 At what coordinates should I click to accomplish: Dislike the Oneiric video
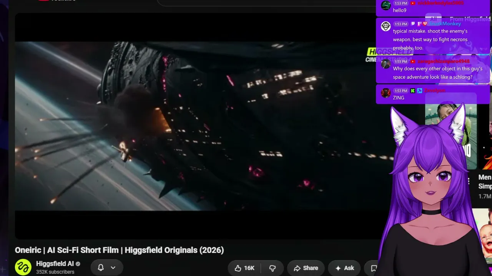(x=273, y=268)
